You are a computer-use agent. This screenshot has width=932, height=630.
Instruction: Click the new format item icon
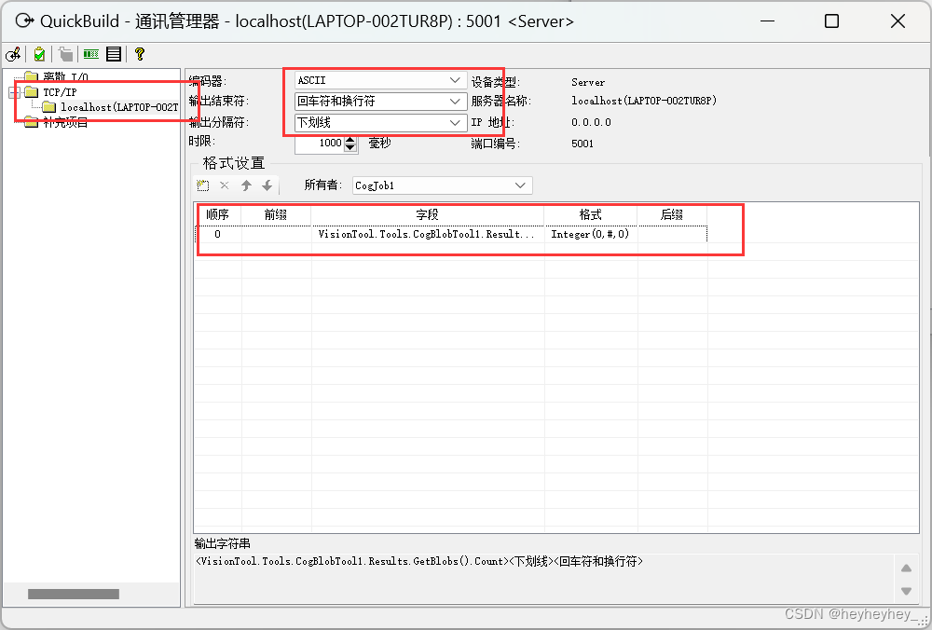202,185
